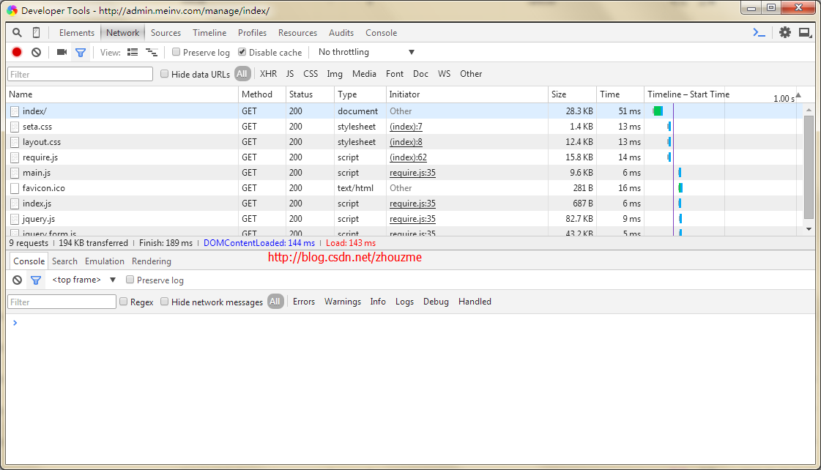The height and width of the screenshot is (470, 821).
Task: Switch to large request rows view
Action: (133, 52)
